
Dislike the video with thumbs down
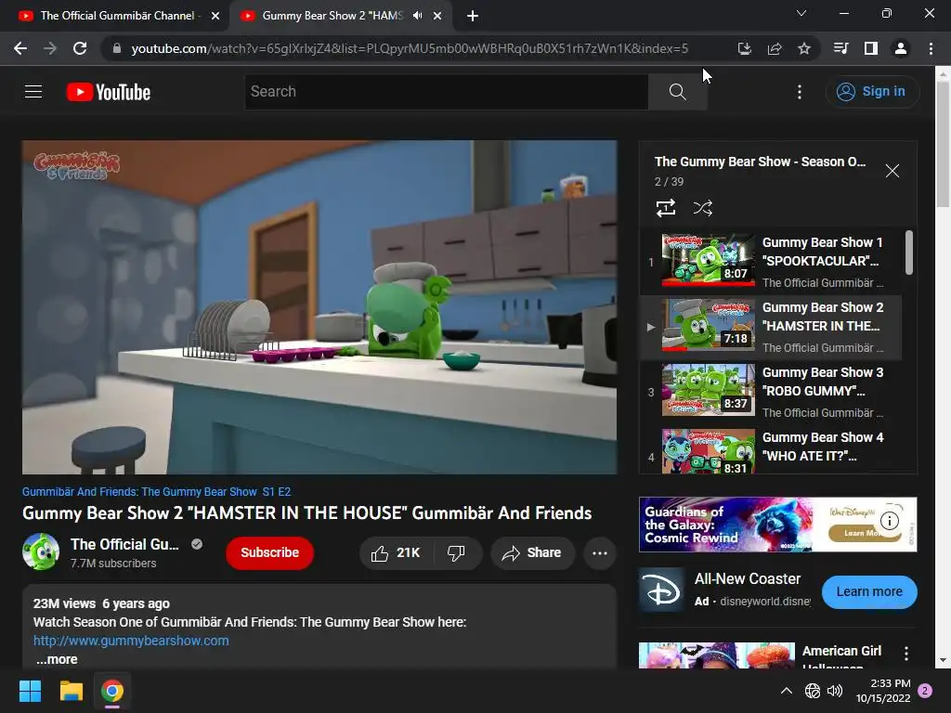pos(457,553)
